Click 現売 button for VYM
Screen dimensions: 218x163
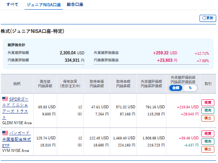tap(208, 142)
